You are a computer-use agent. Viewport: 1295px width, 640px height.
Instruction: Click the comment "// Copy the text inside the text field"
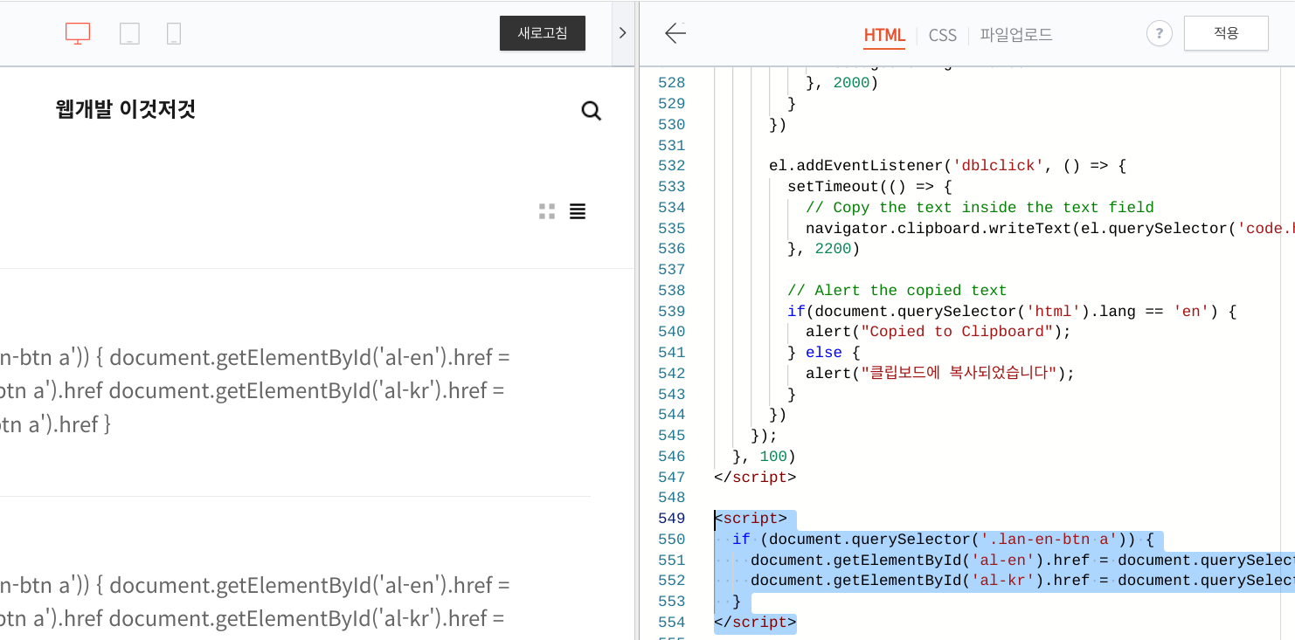980,208
